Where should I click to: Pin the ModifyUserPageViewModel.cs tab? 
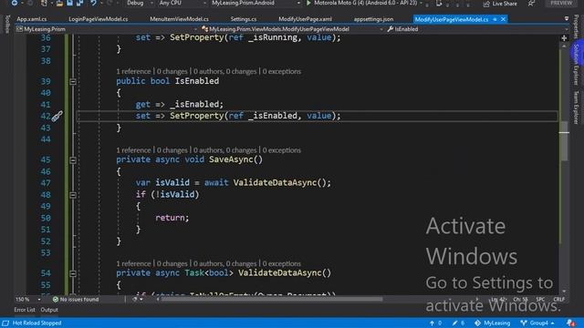click(495, 19)
